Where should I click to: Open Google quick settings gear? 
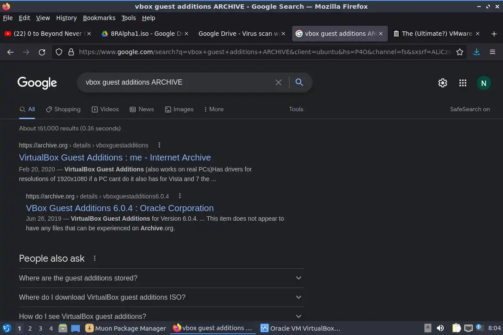(443, 83)
